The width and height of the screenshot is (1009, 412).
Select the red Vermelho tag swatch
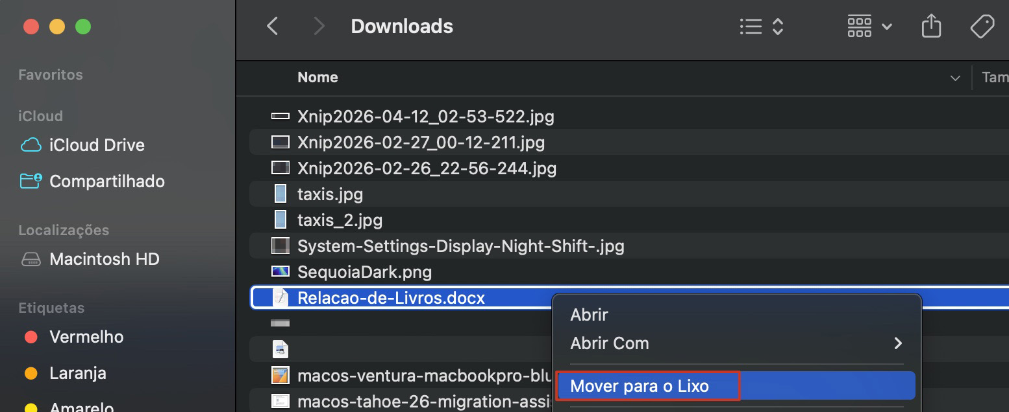pos(31,337)
